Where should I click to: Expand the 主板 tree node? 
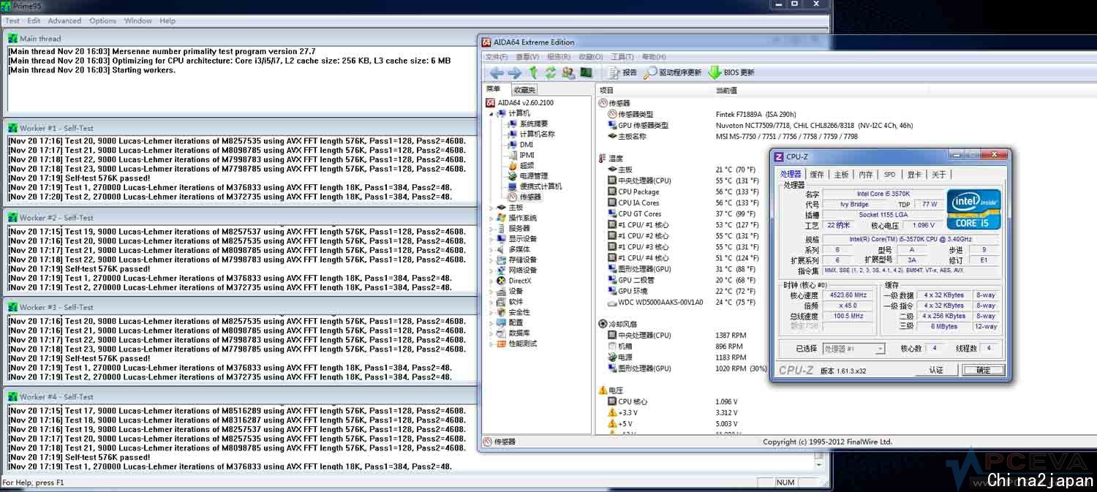(x=491, y=208)
